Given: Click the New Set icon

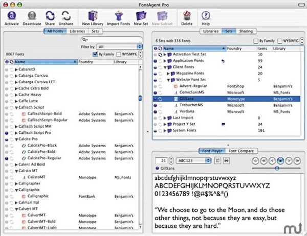Looking at the screenshot, I should [141, 16].
